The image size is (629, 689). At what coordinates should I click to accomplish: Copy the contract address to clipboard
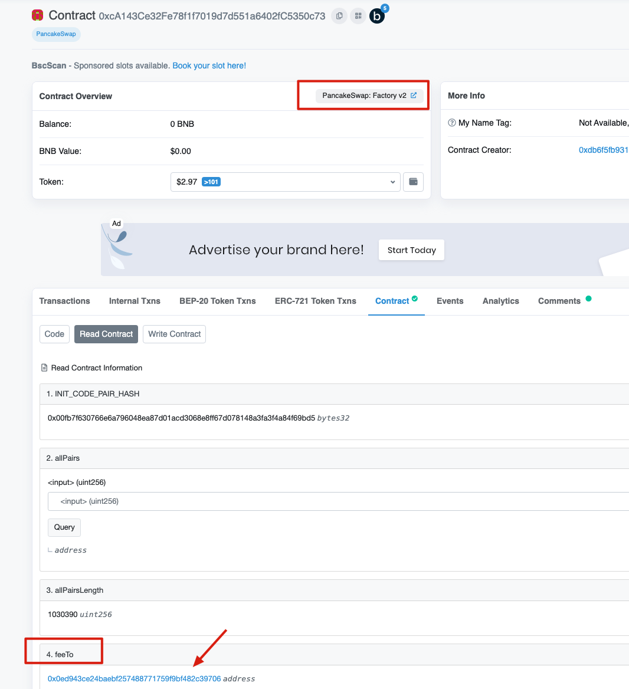[339, 16]
